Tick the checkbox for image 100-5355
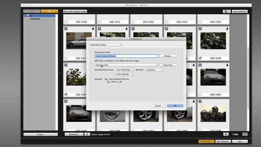The height and width of the screenshot is (147, 261). click(x=66, y=58)
